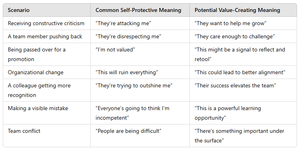Select the signal to reflect and retool cell

(243, 54)
